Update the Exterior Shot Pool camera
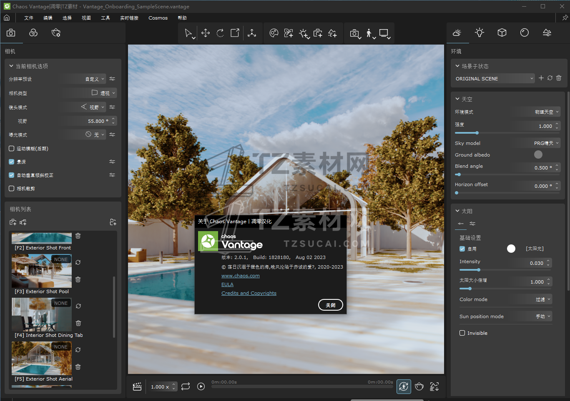Image resolution: width=570 pixels, height=401 pixels. click(x=78, y=262)
